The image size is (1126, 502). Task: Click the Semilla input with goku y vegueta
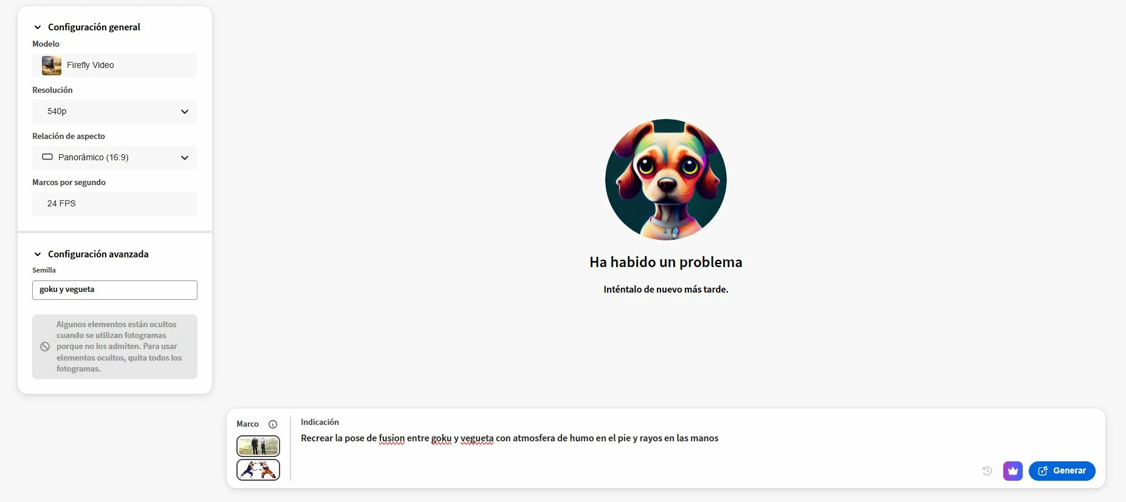tap(115, 290)
